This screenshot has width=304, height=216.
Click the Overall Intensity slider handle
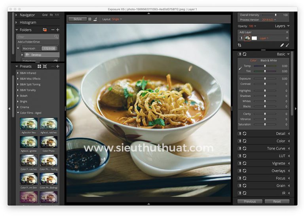[275, 15]
